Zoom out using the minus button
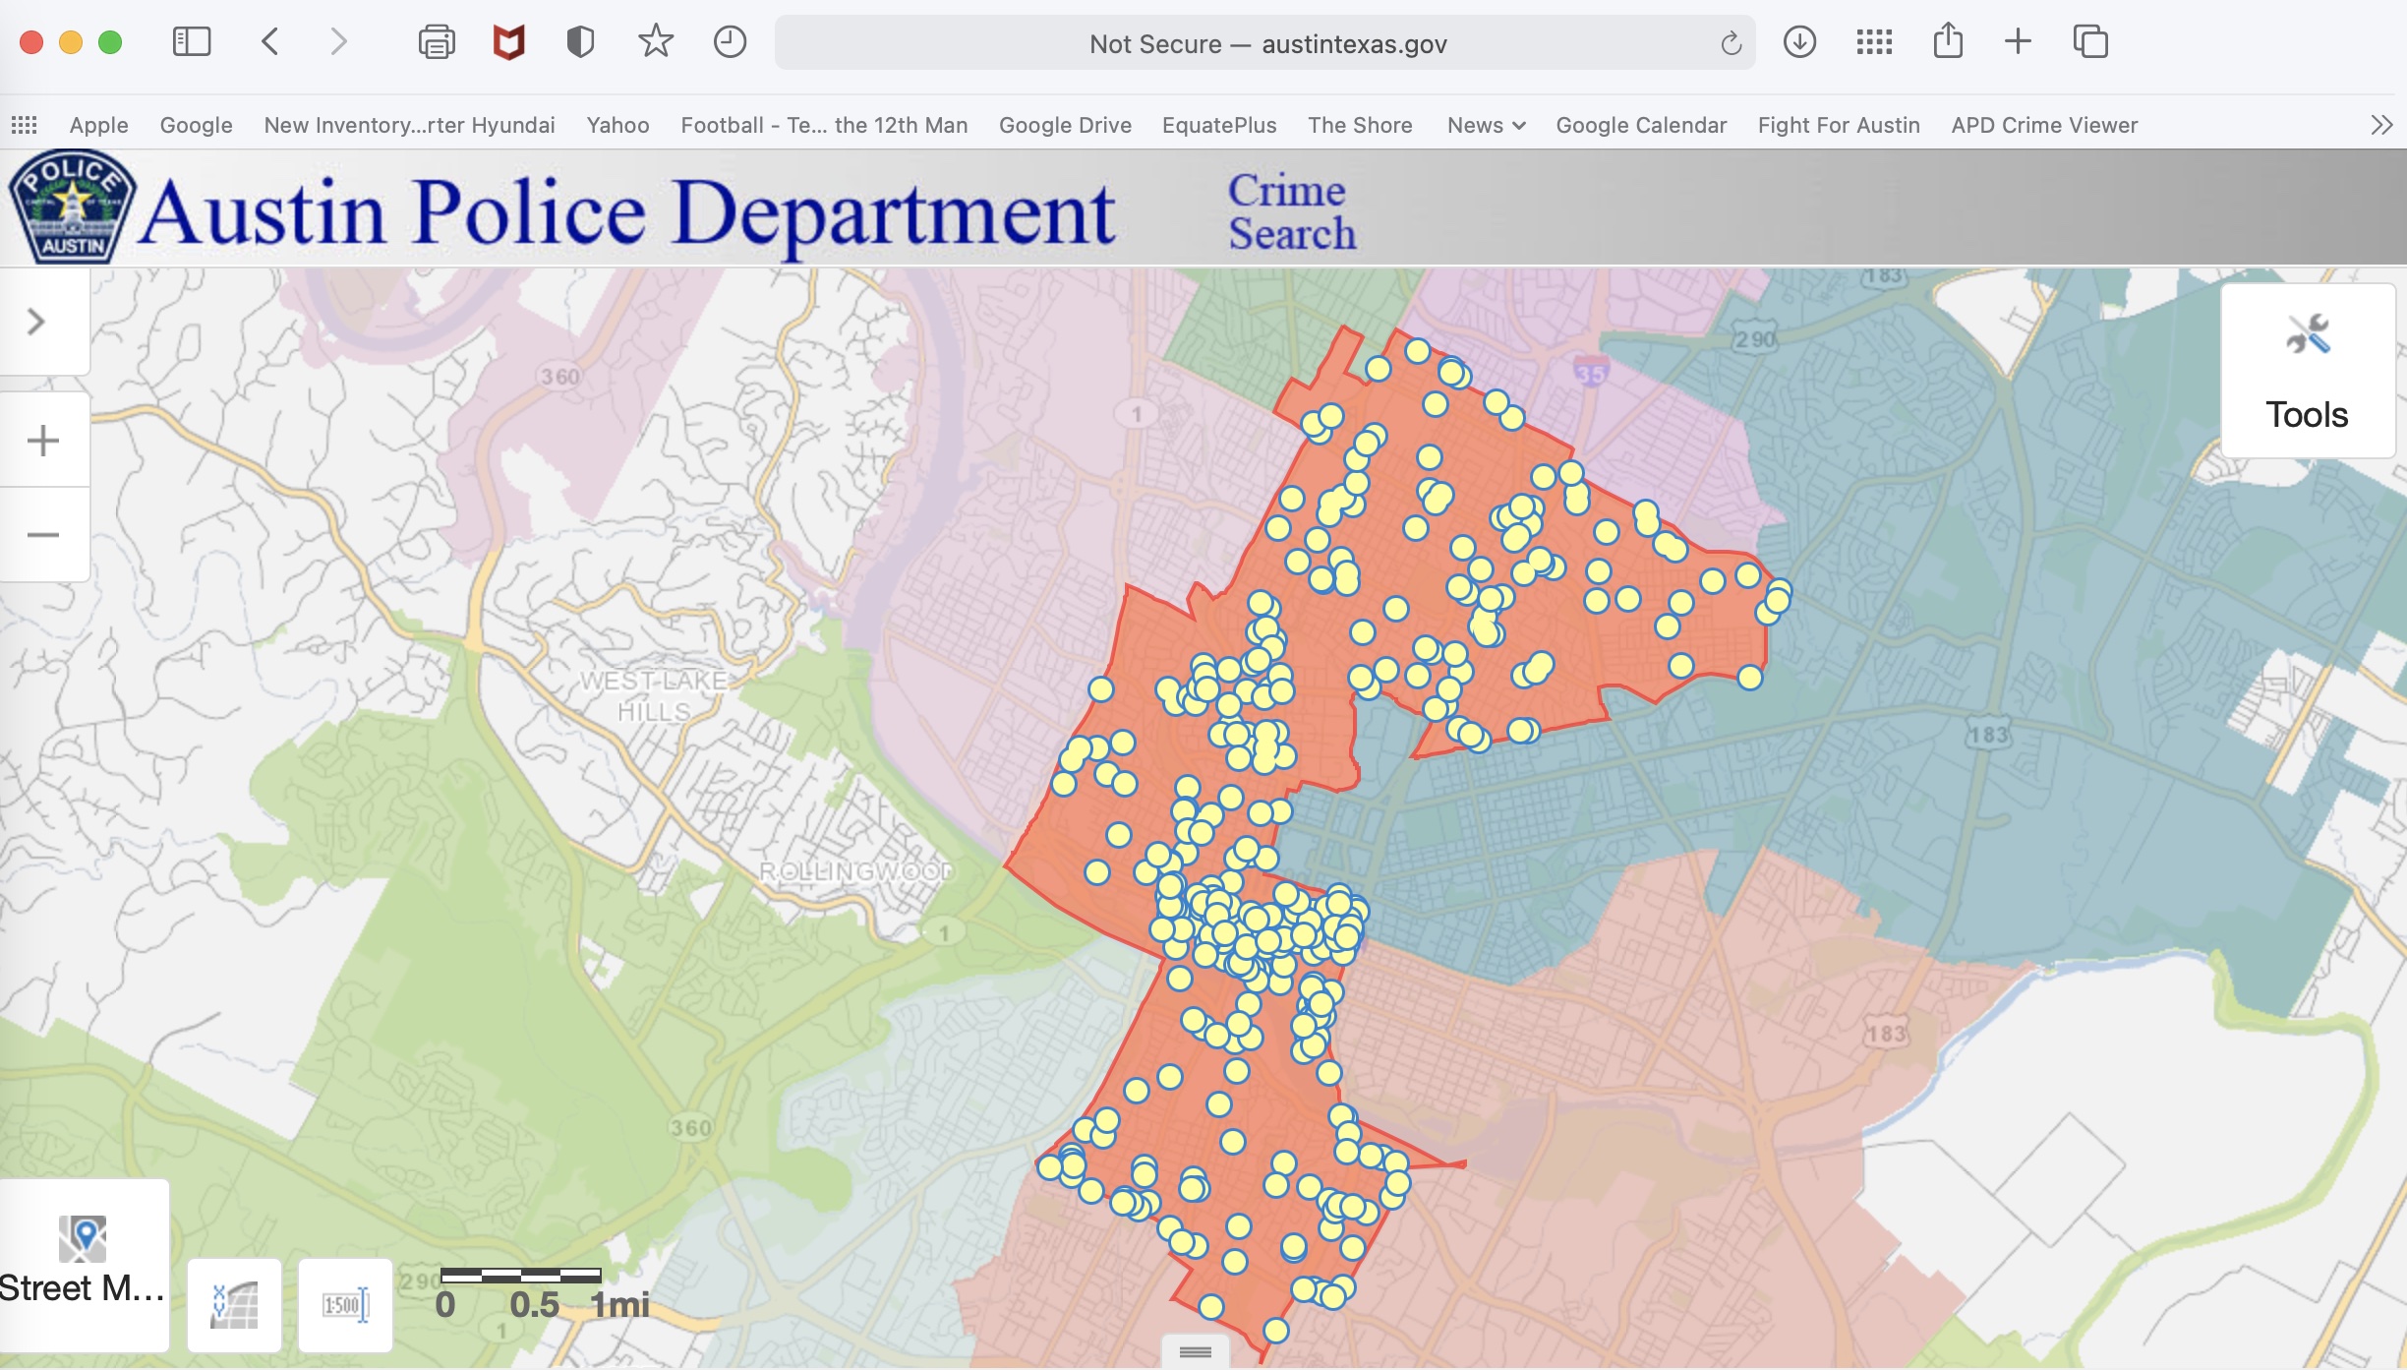The image size is (2407, 1370). pos(43,534)
